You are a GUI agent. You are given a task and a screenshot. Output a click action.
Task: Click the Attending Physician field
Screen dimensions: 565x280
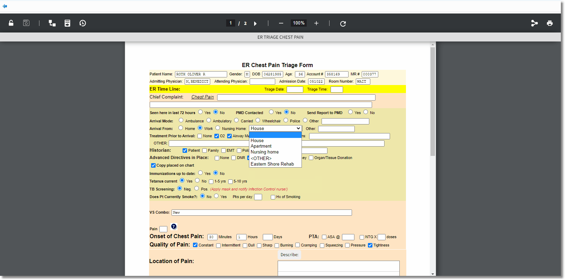tap(262, 82)
